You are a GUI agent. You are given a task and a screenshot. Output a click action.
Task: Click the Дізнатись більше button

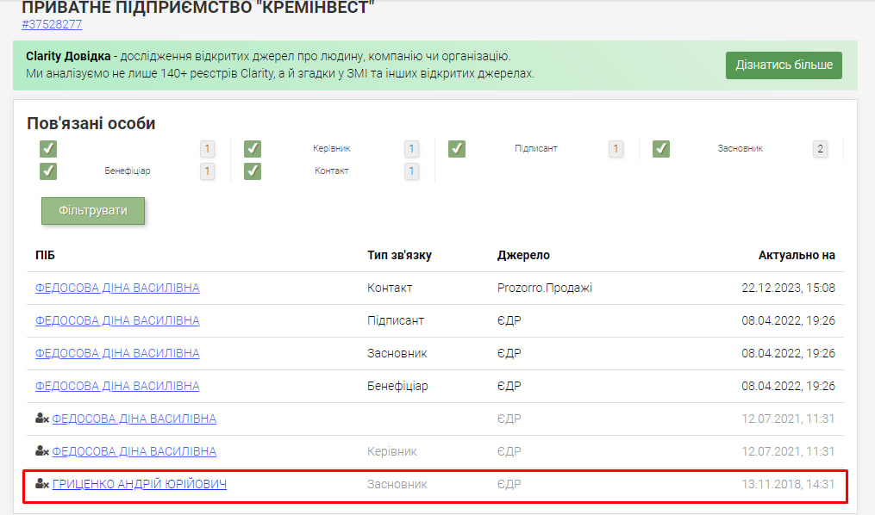coord(784,65)
